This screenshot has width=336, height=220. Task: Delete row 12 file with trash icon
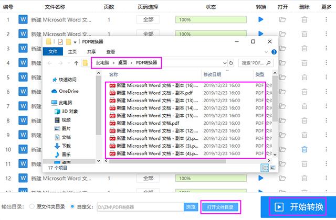304,178
